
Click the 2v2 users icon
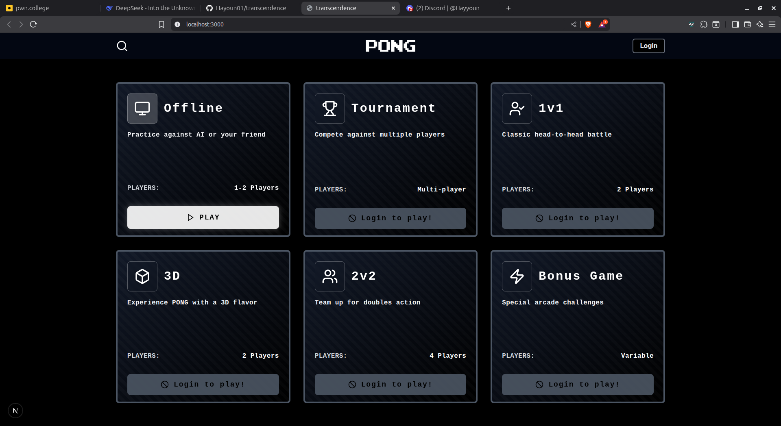click(x=329, y=276)
